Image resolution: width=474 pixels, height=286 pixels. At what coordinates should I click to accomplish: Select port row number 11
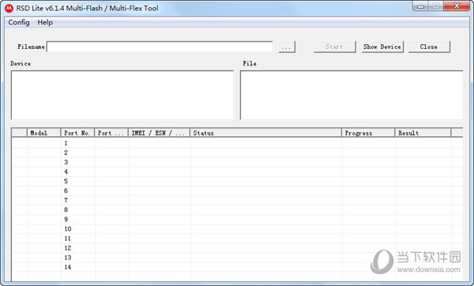(x=237, y=239)
